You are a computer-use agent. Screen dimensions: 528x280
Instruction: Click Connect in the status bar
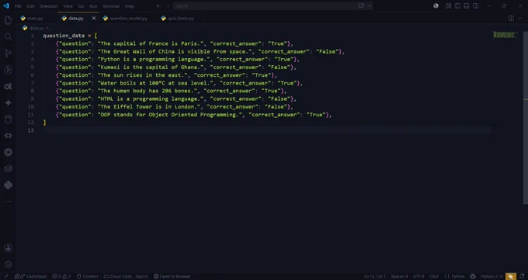pyautogui.click(x=87, y=276)
